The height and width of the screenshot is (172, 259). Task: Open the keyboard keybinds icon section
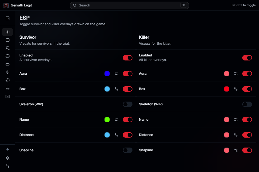click(8, 96)
